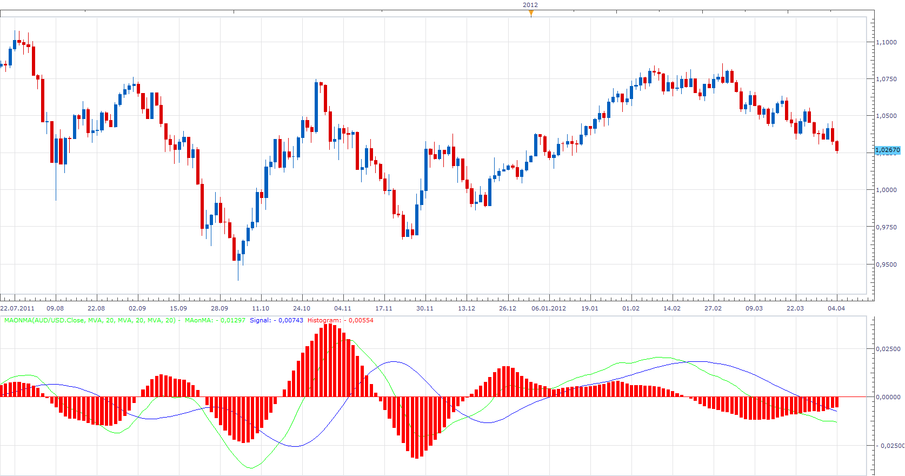Select the 0,9500 price level label
905x476 pixels.
[x=886, y=265]
